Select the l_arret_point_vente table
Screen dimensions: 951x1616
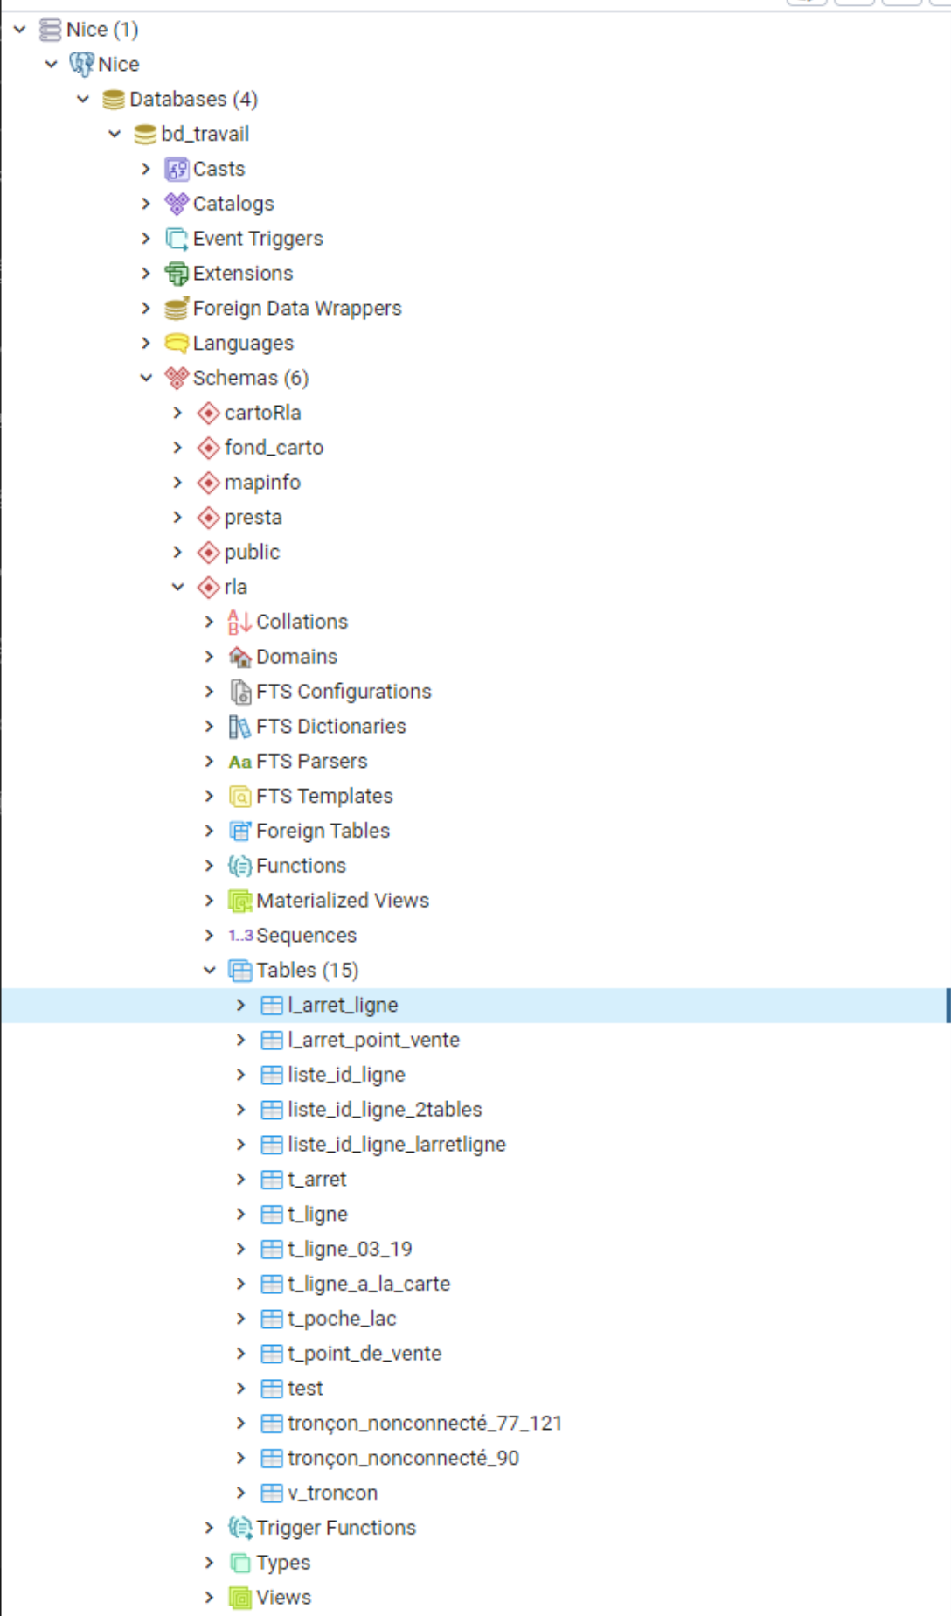point(373,1040)
